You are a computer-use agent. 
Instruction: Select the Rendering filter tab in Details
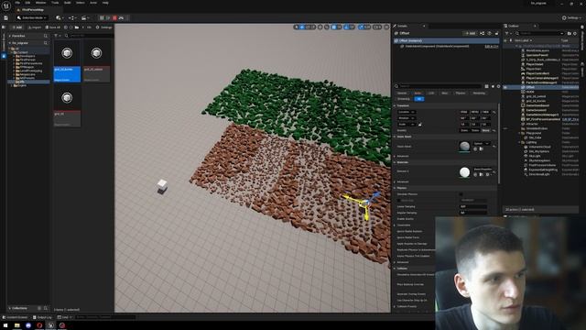point(479,93)
